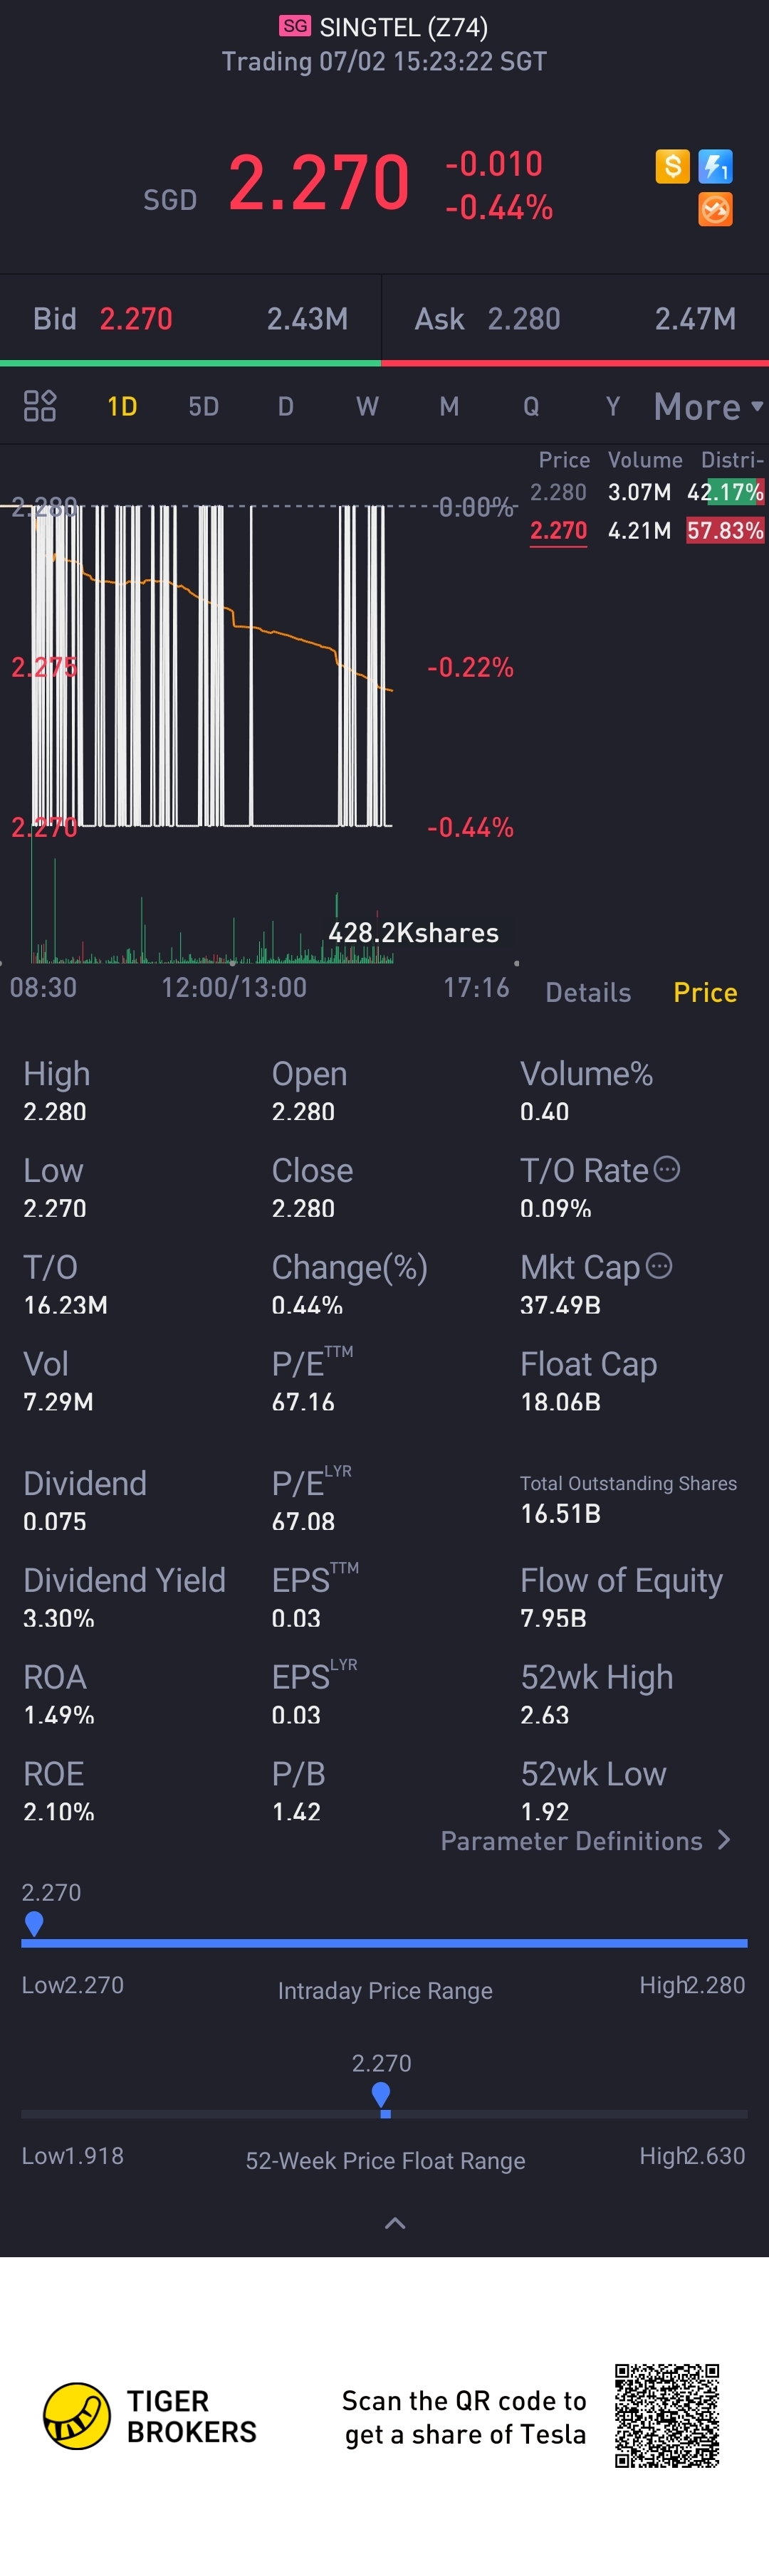The height and width of the screenshot is (2576, 769).
Task: Tap the yellow dollar sign icon
Action: (672, 166)
